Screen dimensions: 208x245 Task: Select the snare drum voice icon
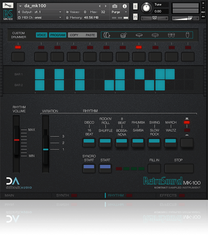click(x=124, y=35)
